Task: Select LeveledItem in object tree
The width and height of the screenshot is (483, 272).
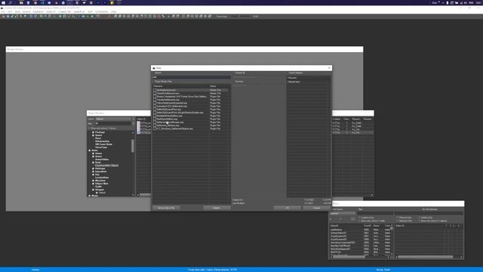Action: coord(102,178)
